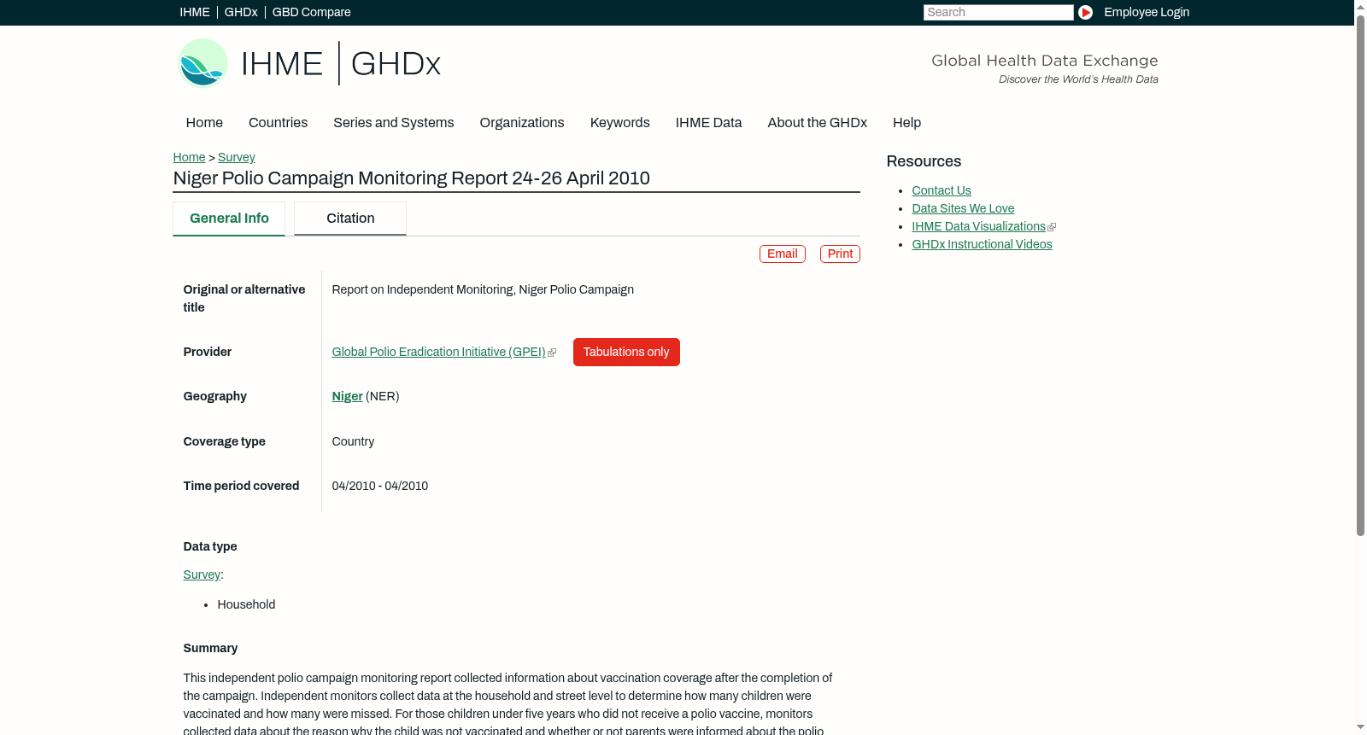Image resolution: width=1367 pixels, height=735 pixels.
Task: Open the Niger geography link
Action: 347,396
